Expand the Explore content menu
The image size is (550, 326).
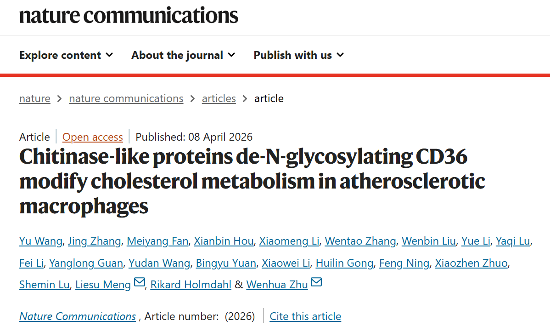(66, 55)
